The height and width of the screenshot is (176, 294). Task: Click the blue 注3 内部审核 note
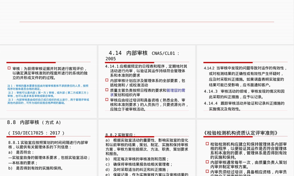coord(48,101)
